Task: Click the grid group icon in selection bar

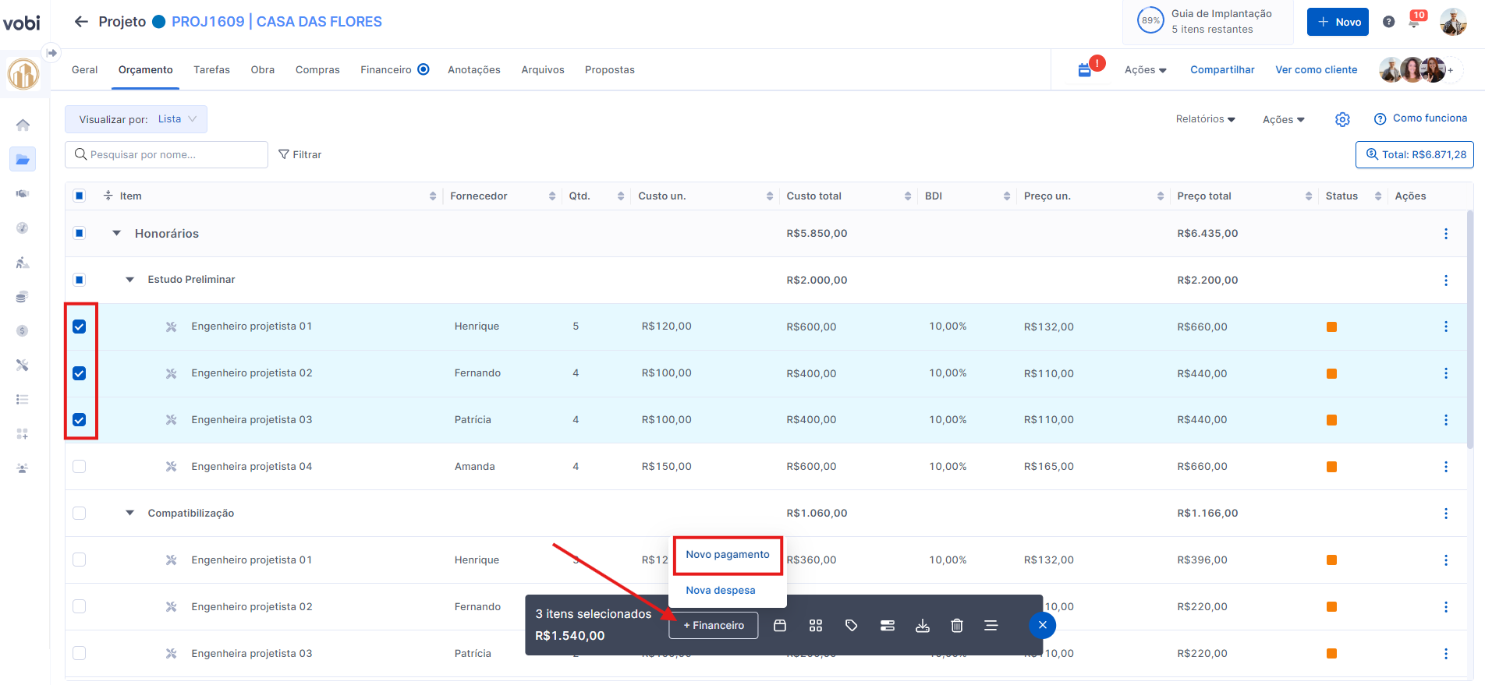Action: pos(816,626)
